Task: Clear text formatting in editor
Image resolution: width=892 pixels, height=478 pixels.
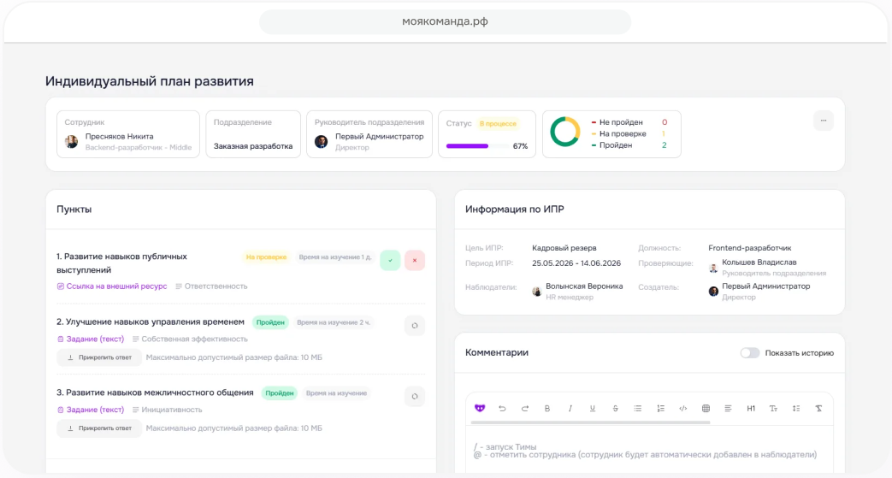Action: (818, 409)
